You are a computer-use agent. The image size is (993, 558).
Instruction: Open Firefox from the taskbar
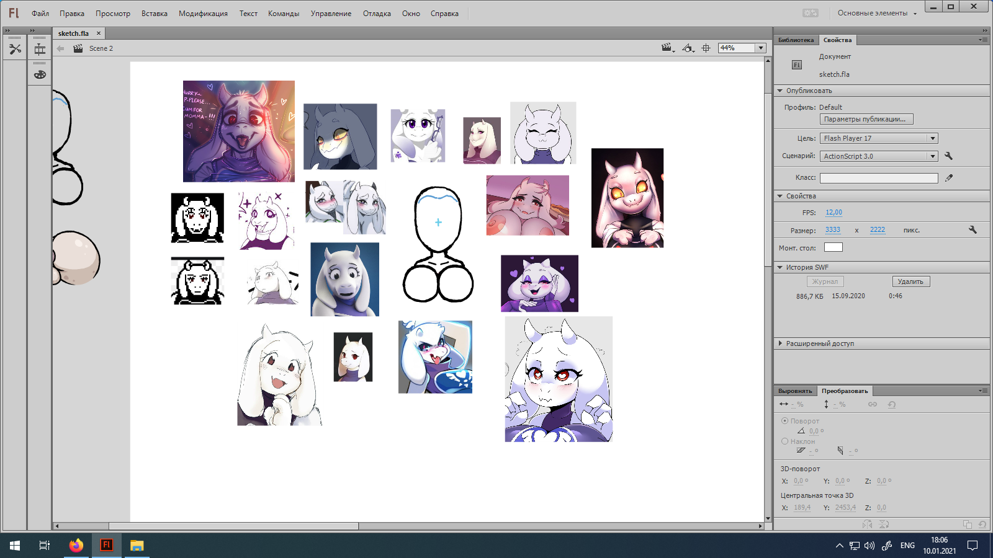(76, 546)
